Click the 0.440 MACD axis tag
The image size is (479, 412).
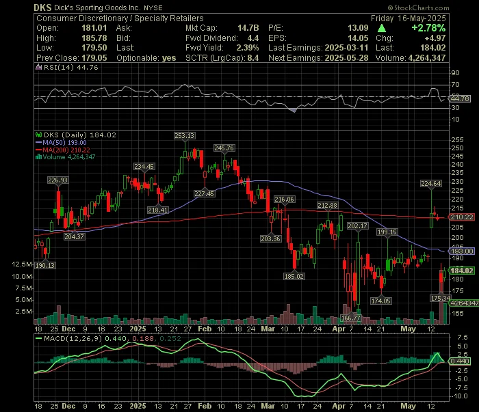coord(459,361)
